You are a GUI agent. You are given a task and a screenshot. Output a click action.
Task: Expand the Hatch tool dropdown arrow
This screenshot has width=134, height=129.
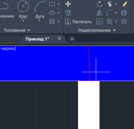pyautogui.click(x=59, y=21)
